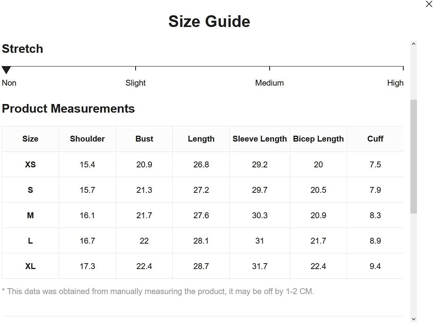Select the Slight stretch label

pos(135,83)
